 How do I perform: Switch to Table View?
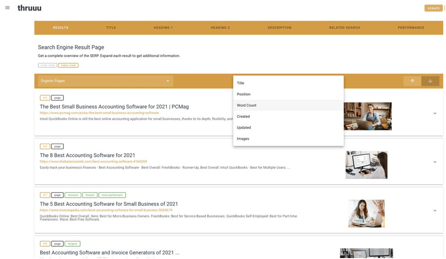[68, 65]
